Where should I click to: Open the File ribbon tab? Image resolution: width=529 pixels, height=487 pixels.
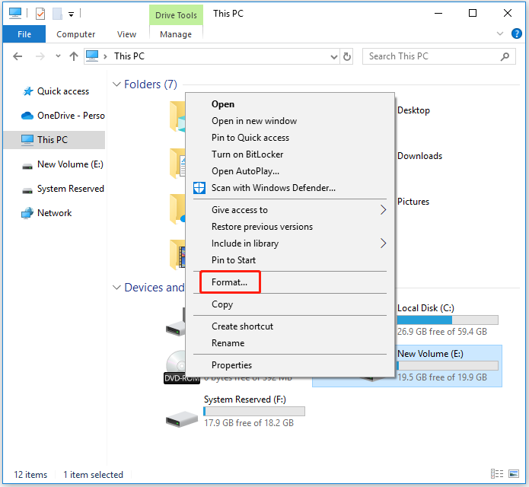pos(24,34)
